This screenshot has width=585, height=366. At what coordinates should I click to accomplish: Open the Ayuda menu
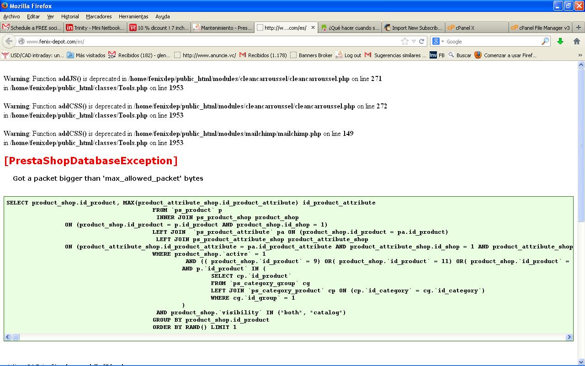[163, 16]
